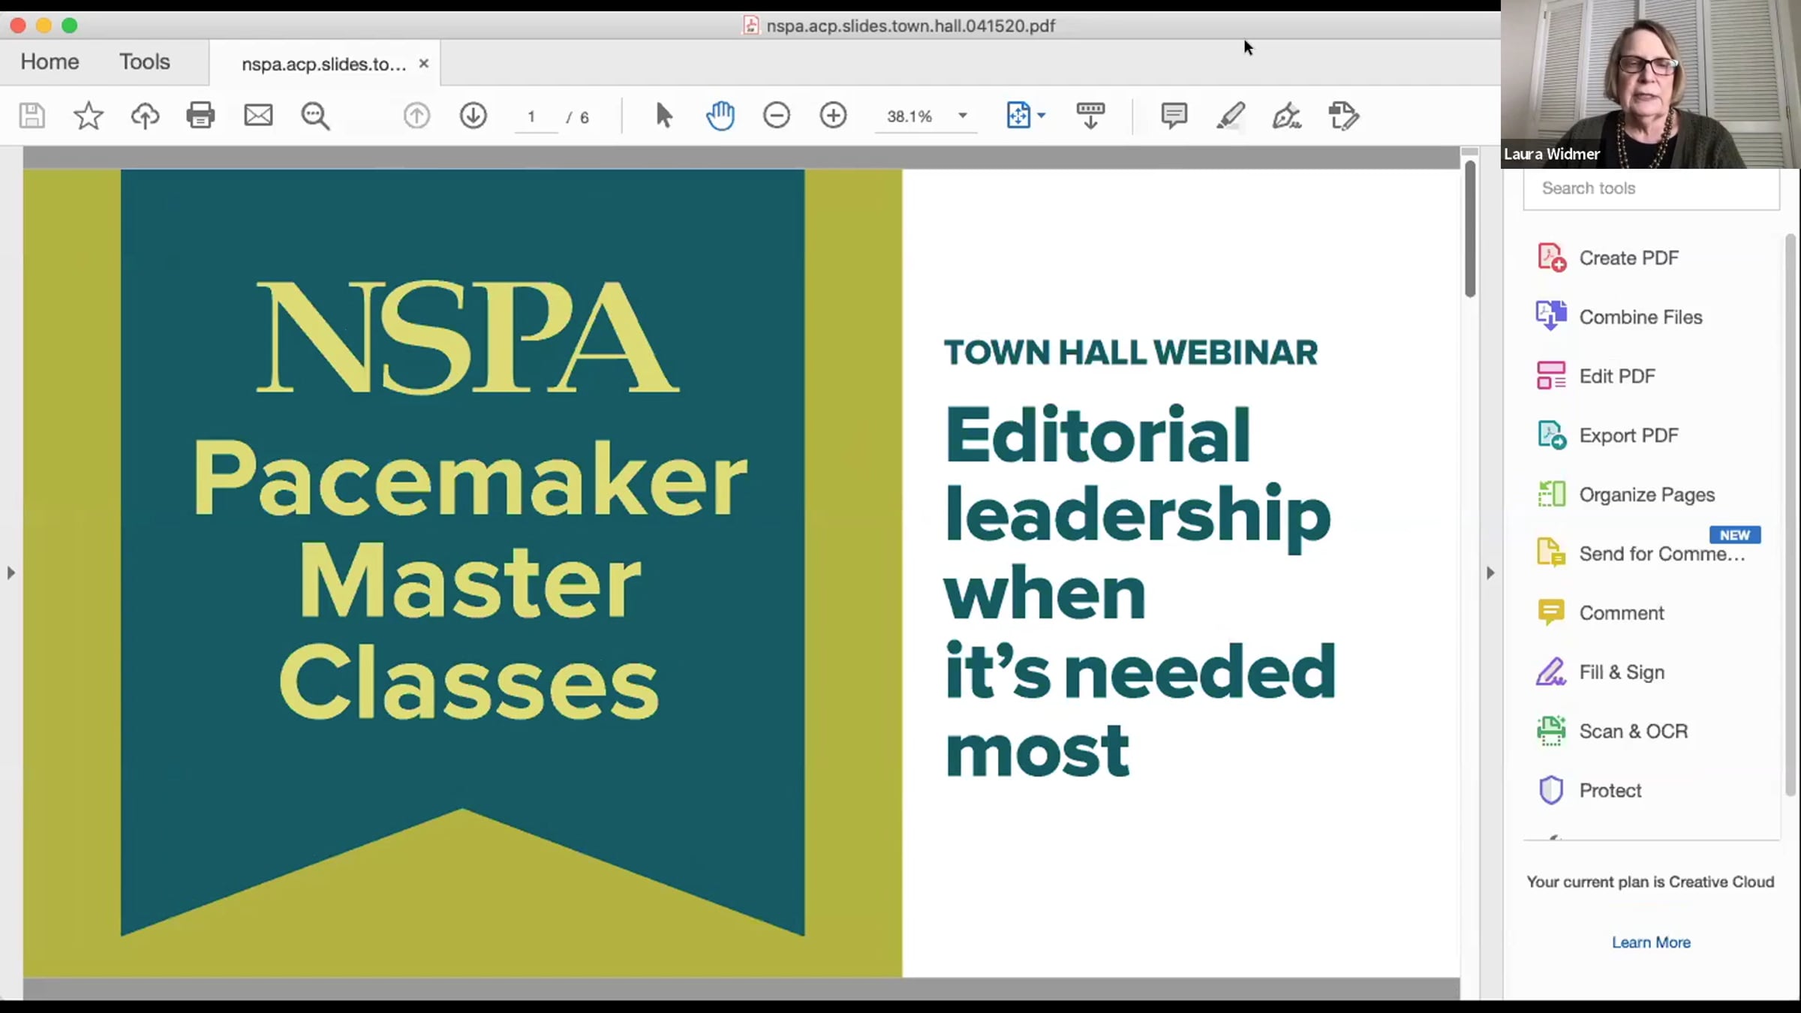
Task: Click the Export PDF tool icon
Action: click(x=1551, y=435)
